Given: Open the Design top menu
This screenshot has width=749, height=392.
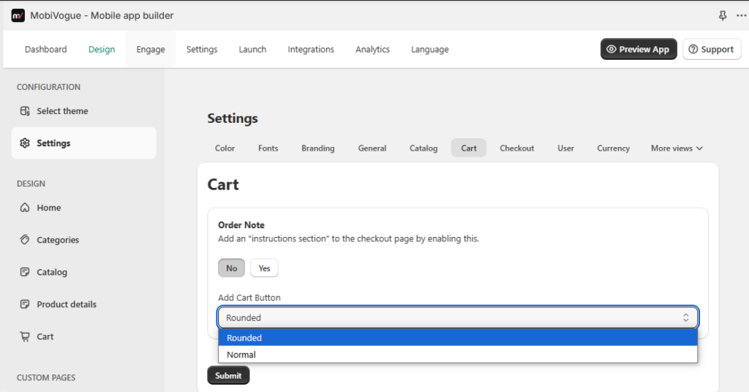Looking at the screenshot, I should (102, 49).
